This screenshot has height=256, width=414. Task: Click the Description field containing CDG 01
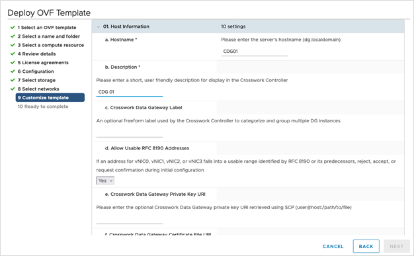click(130, 92)
